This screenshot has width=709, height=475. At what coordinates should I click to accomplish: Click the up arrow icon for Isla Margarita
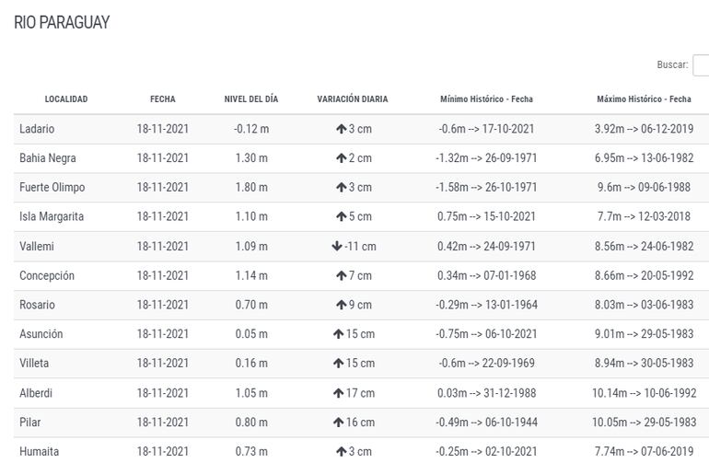341,217
